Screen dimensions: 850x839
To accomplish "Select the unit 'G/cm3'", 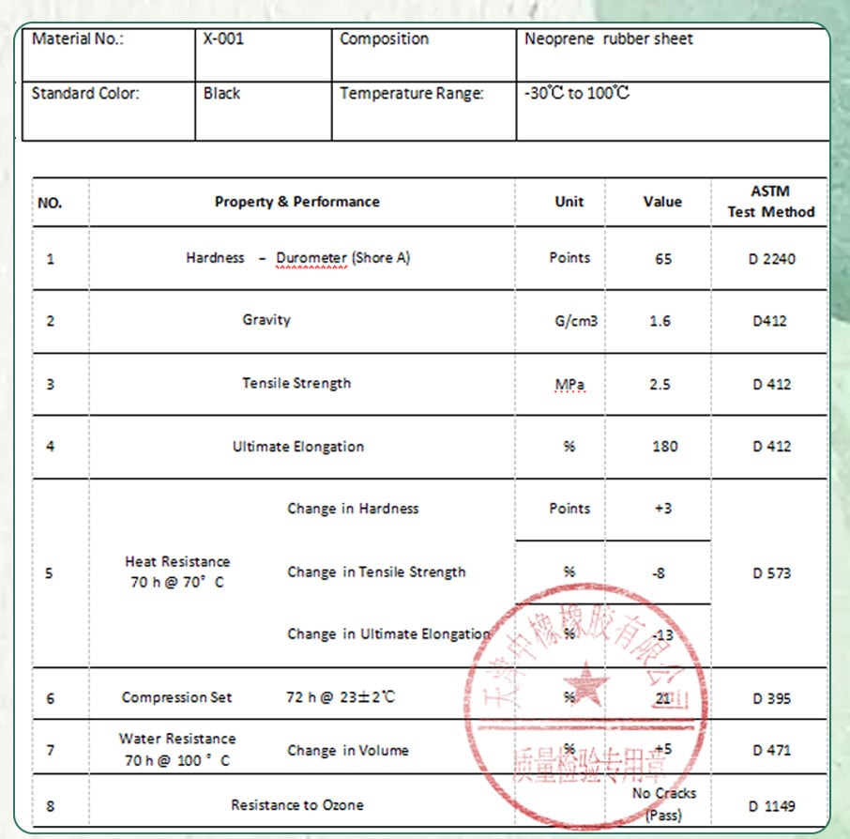I will point(576,321).
